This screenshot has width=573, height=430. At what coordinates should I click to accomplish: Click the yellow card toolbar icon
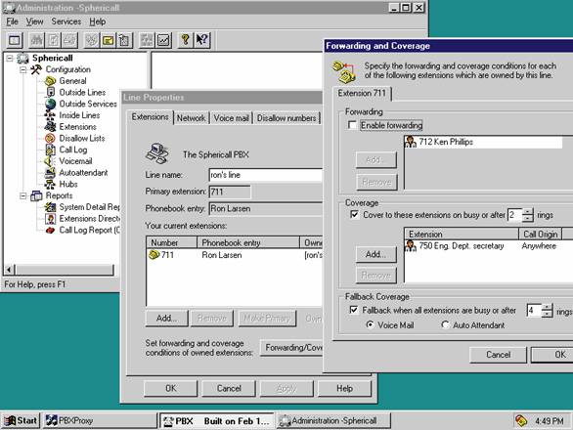pos(109,40)
